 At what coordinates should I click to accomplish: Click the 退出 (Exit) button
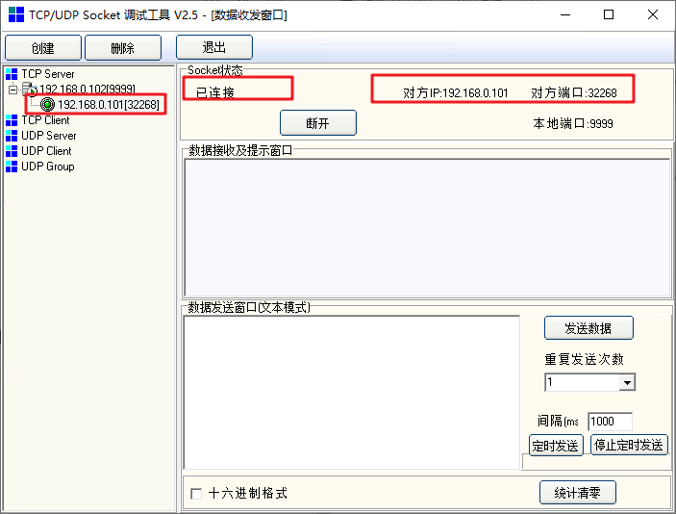point(214,47)
